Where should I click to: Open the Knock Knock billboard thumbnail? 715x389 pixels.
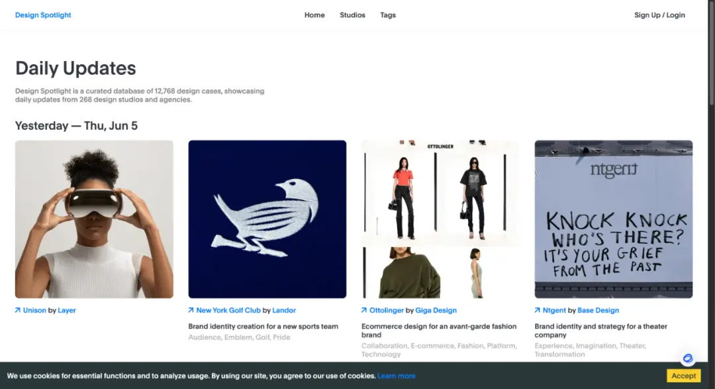614,219
